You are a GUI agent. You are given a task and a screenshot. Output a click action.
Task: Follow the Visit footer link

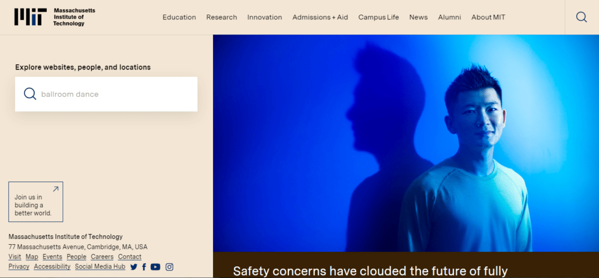pyautogui.click(x=15, y=256)
